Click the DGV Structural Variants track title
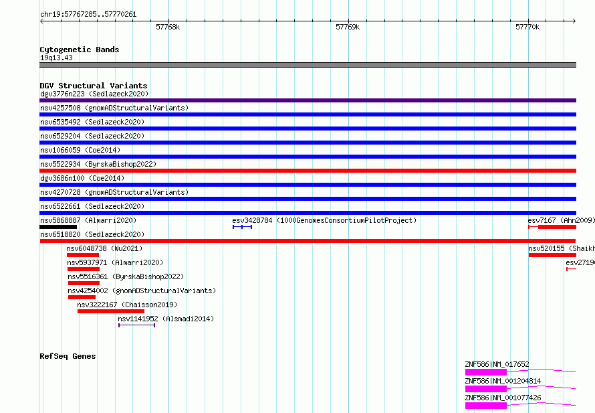Image resolution: width=595 pixels, height=413 pixels. [x=94, y=86]
